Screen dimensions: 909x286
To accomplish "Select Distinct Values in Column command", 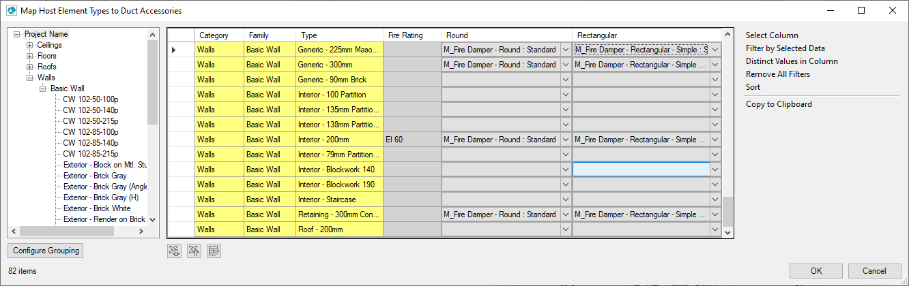I will coord(792,61).
